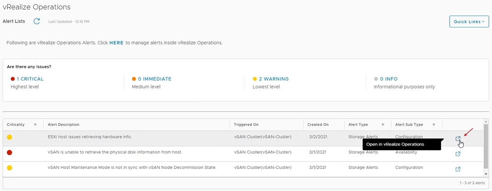Filter the Criticality column
The width and height of the screenshot is (492, 191).
click(x=35, y=125)
